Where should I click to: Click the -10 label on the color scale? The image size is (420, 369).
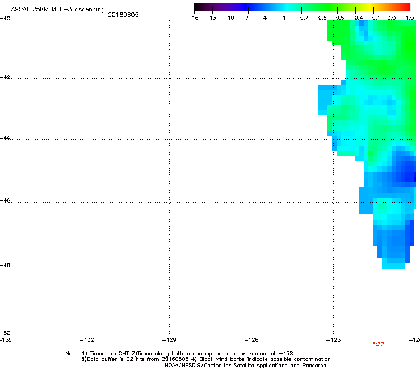(x=229, y=18)
